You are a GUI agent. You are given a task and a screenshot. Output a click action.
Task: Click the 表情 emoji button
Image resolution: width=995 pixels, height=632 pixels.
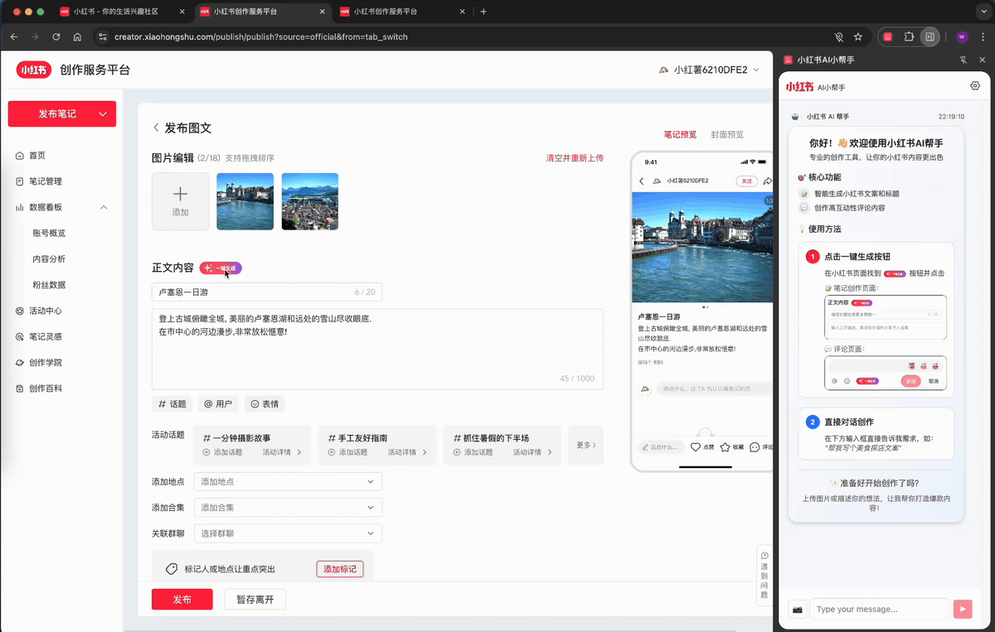(265, 404)
